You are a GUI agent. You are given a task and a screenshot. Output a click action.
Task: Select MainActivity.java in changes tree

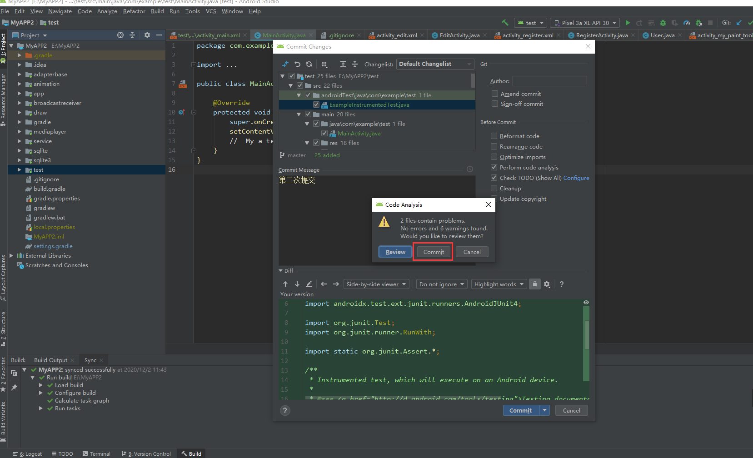click(x=359, y=133)
